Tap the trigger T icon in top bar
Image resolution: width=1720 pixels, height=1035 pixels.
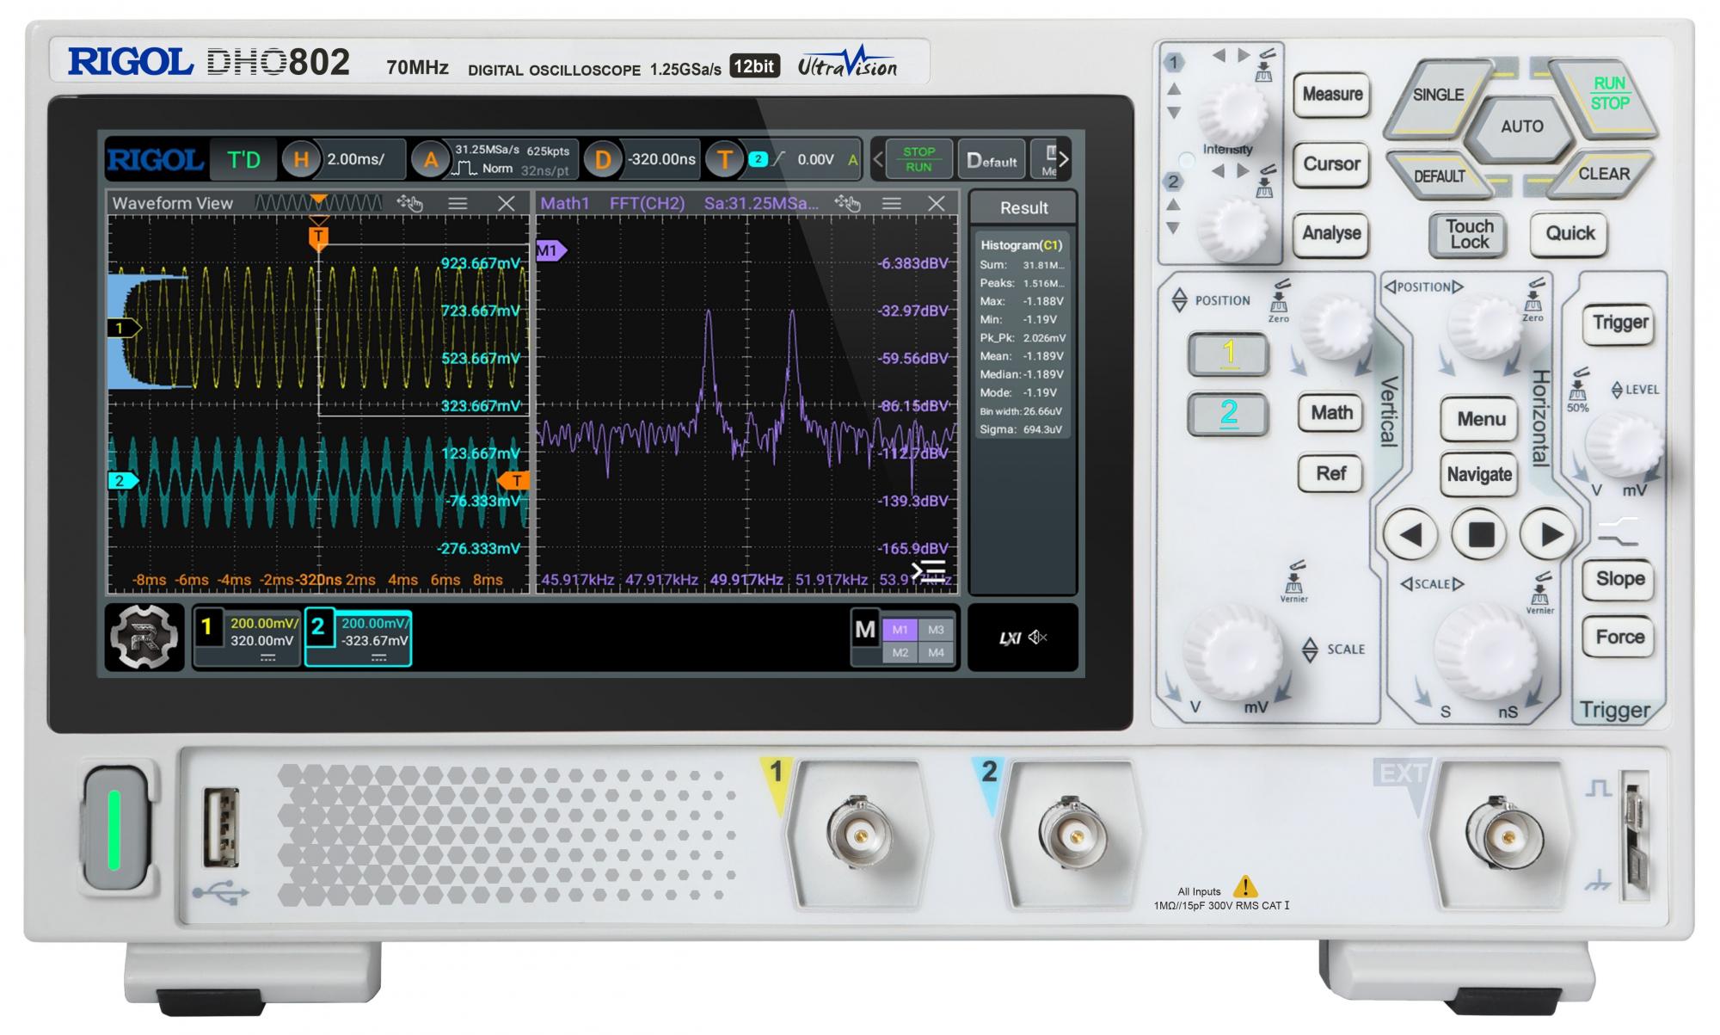(x=724, y=159)
